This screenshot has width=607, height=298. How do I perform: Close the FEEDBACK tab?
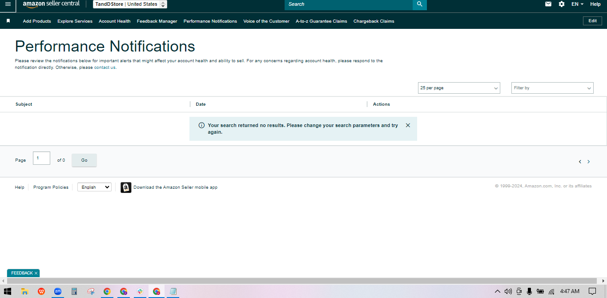(x=36, y=273)
